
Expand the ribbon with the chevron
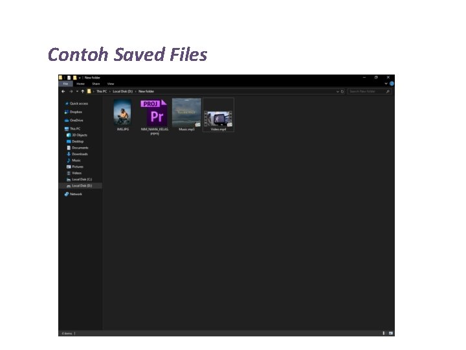pos(386,84)
